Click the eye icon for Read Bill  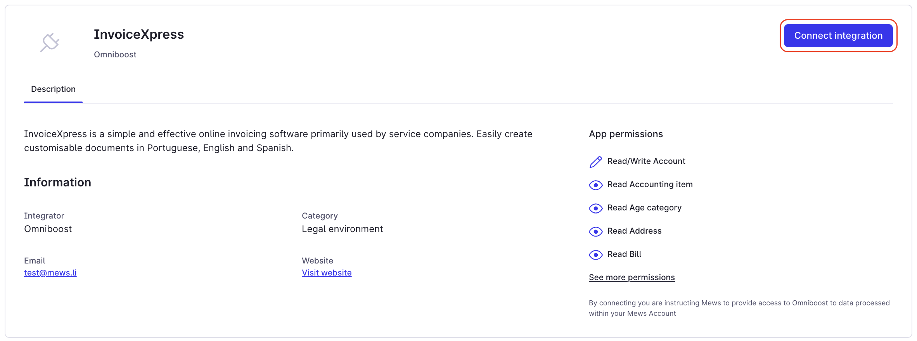(x=595, y=255)
